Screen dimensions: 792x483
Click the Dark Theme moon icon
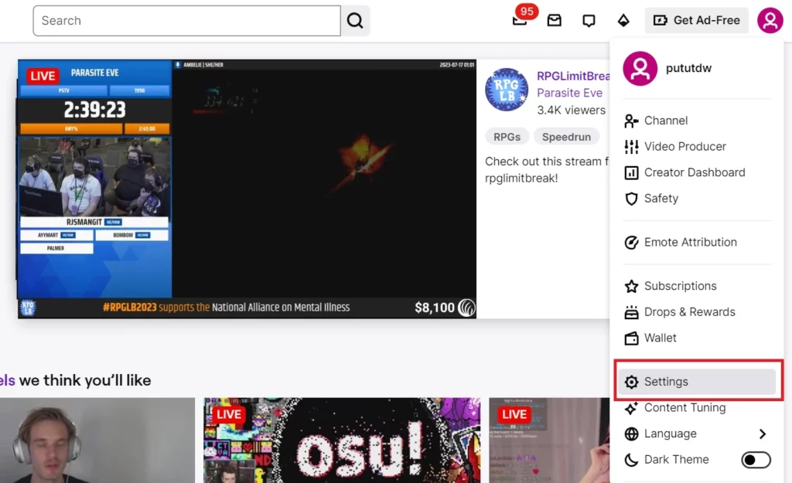pyautogui.click(x=631, y=460)
